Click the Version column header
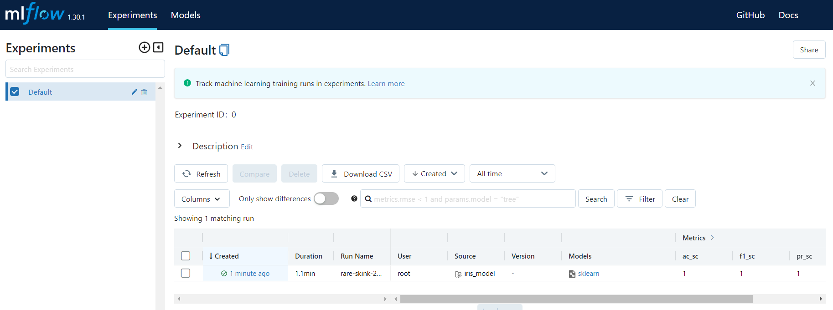 click(523, 256)
